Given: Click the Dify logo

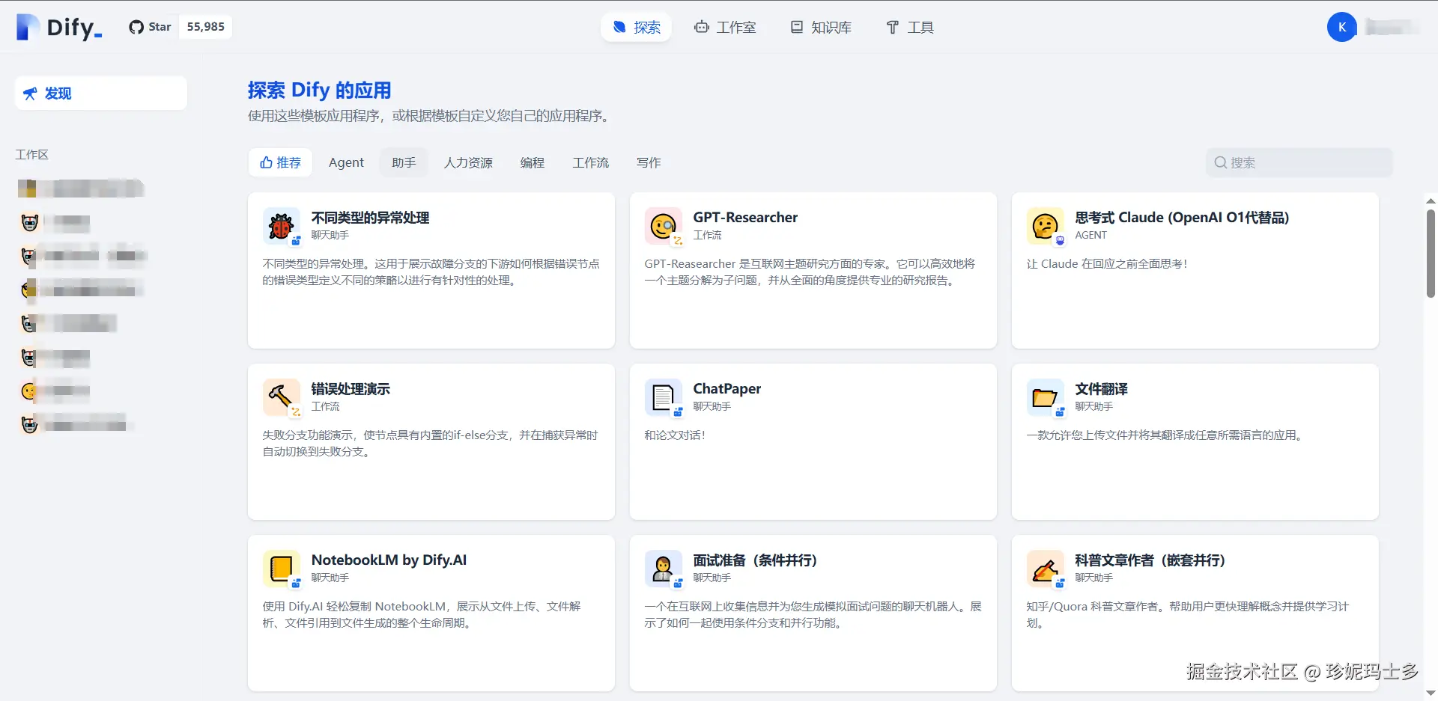Looking at the screenshot, I should tap(59, 27).
